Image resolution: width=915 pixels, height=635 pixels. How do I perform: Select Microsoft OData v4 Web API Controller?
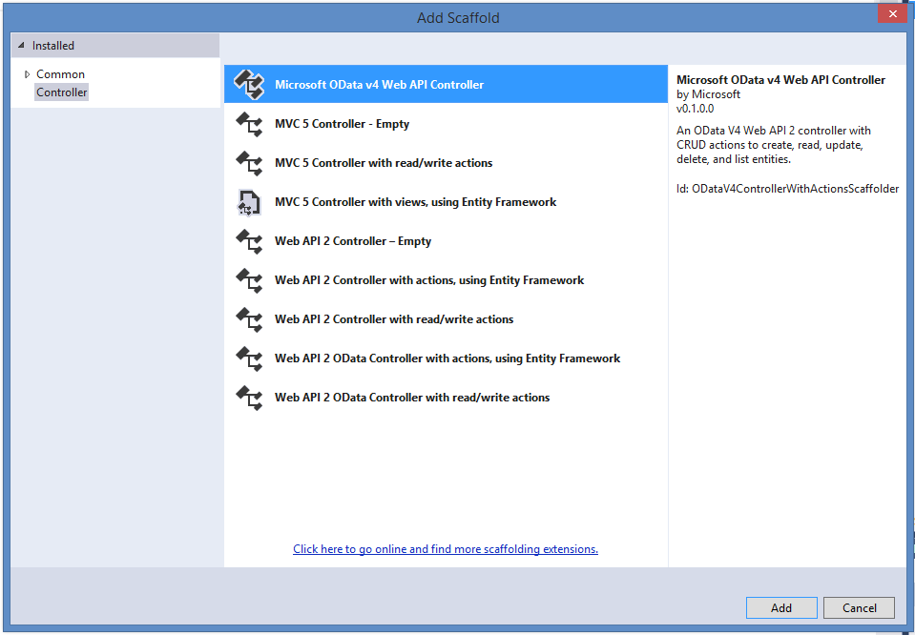tap(446, 84)
